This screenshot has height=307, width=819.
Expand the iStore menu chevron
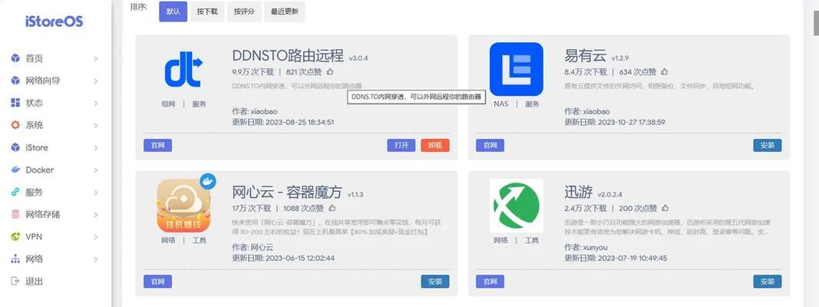point(96,148)
